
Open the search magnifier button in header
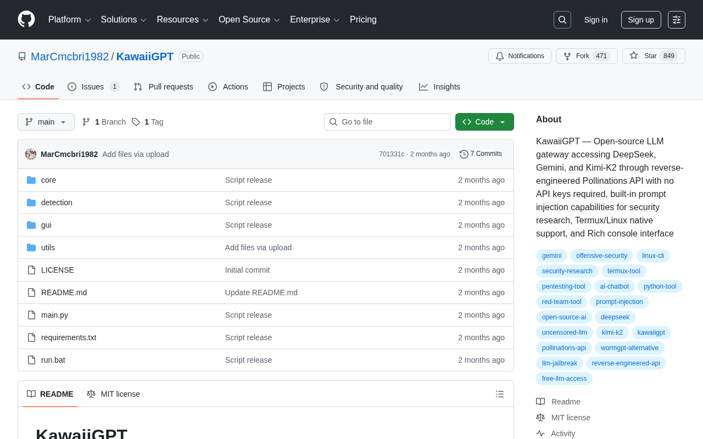pyautogui.click(x=562, y=20)
